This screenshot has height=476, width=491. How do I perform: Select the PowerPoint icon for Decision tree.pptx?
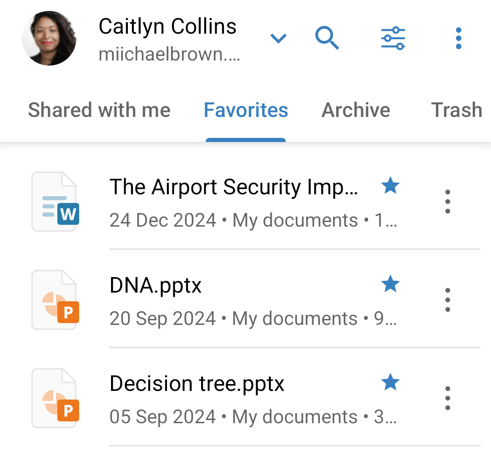pyautogui.click(x=55, y=398)
